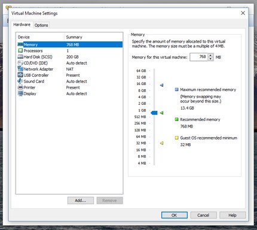Select the Hard Disk (SCSI) icon
The width and height of the screenshot is (257, 230).
[20, 57]
